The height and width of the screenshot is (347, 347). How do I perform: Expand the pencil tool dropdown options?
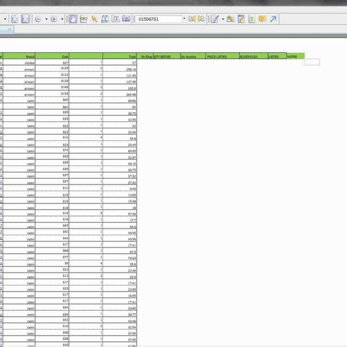click(223, 19)
